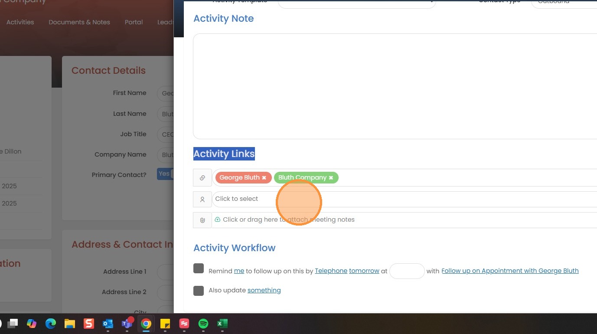597x334 pixels.
Task: Open the Click to select contact dropdown
Action: point(405,199)
